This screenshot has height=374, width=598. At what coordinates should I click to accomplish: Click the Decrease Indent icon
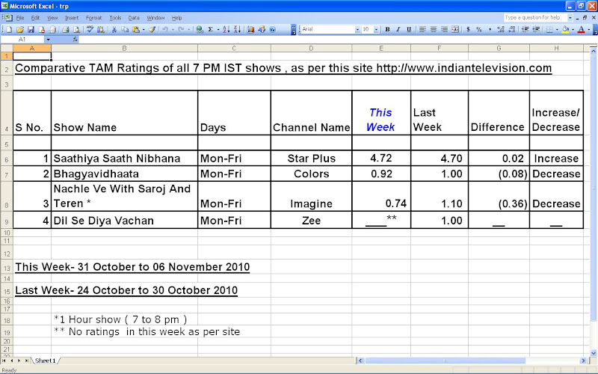(525, 29)
